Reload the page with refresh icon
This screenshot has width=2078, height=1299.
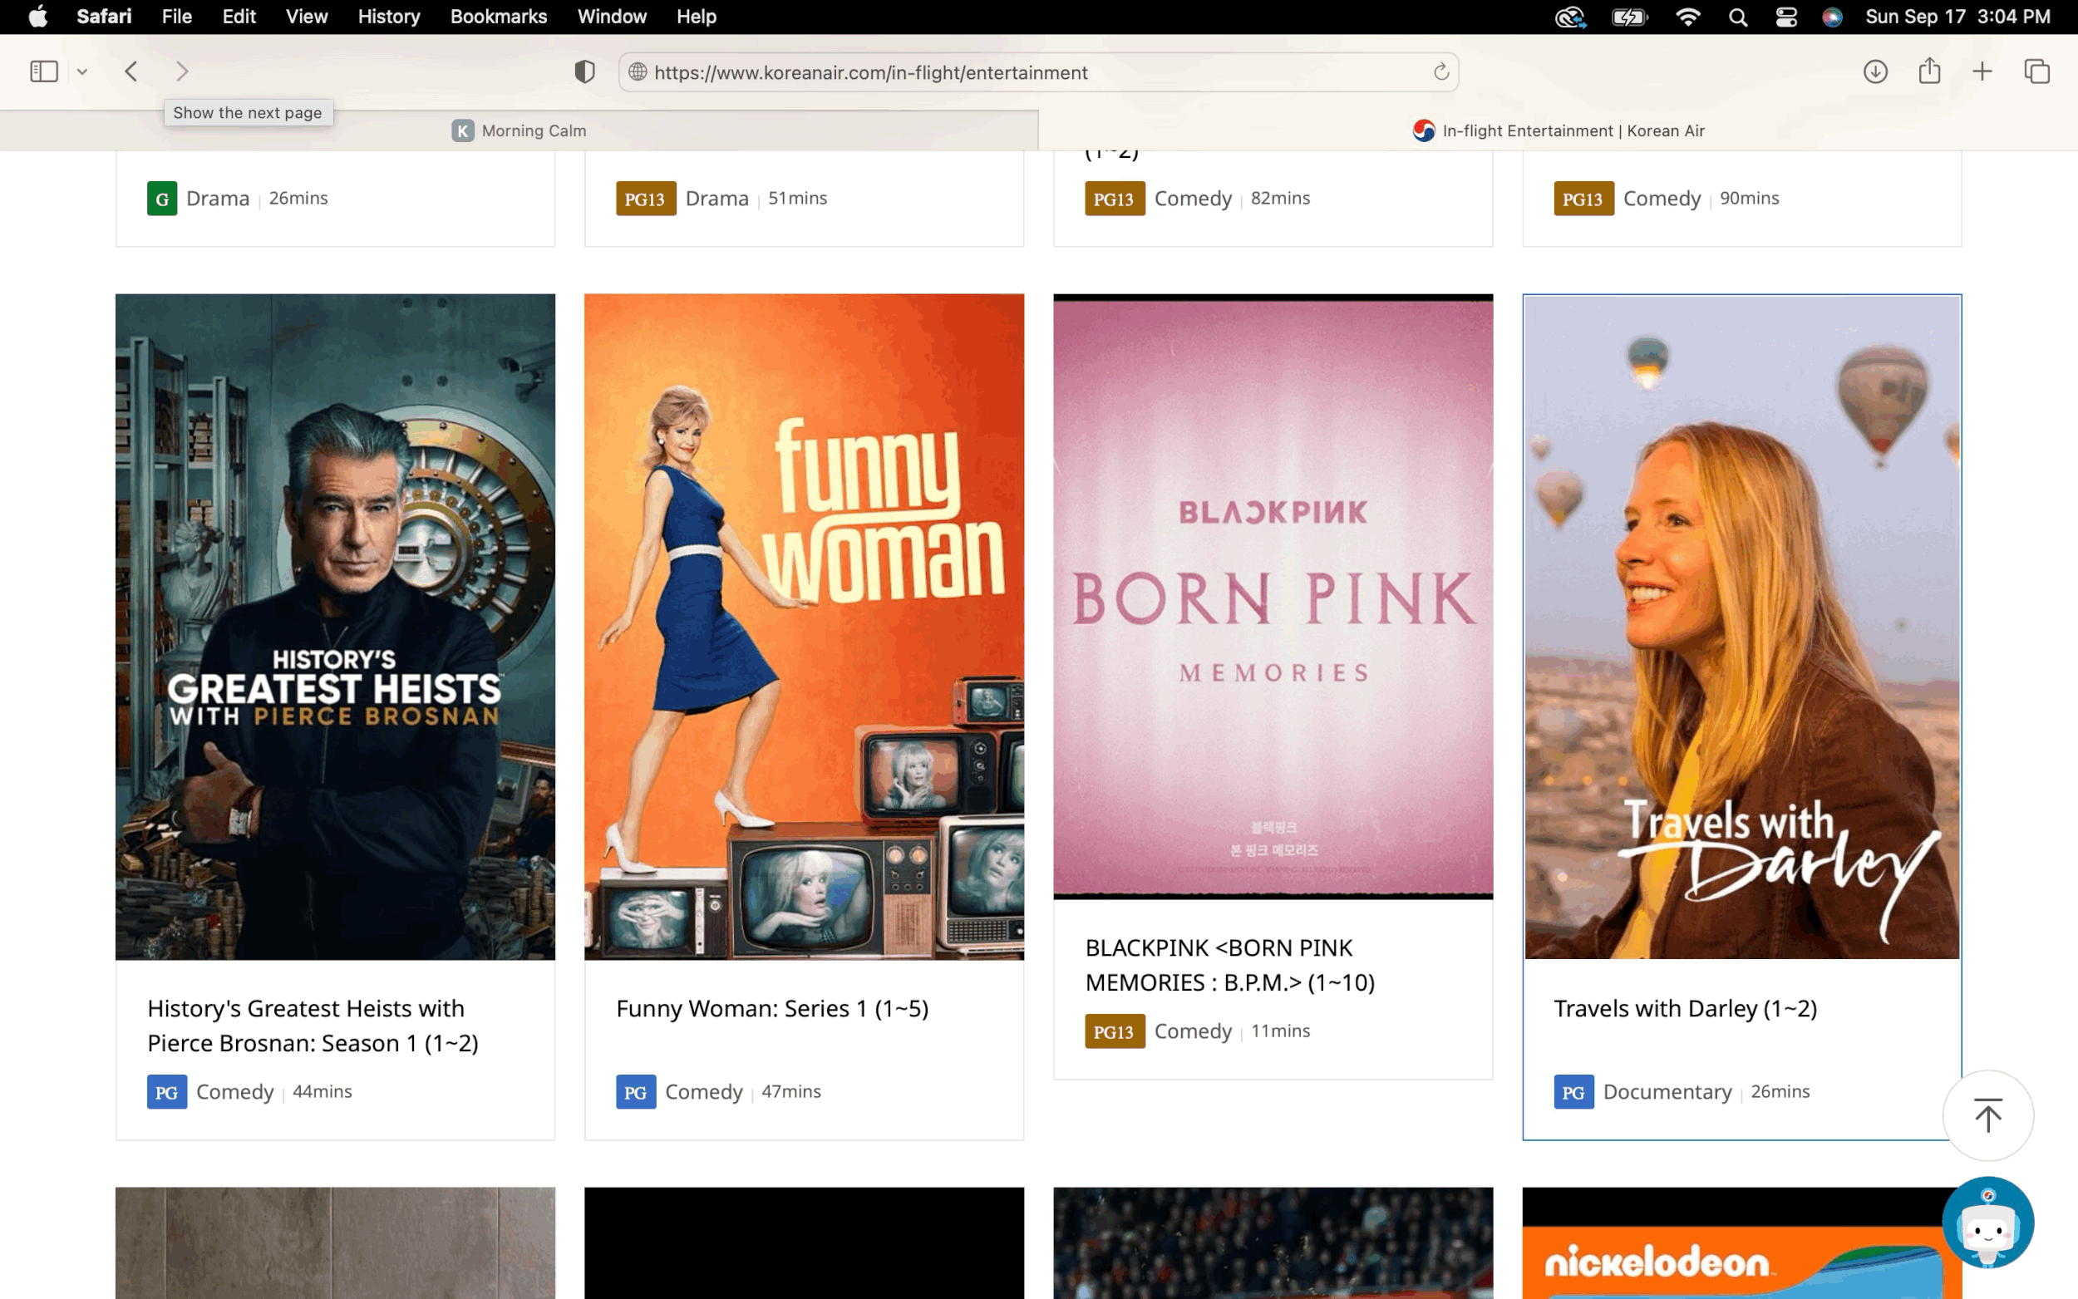(x=1440, y=72)
